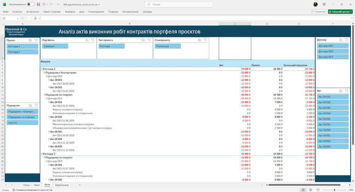Click the Redo arrow icon
Viewport: 355px width, 192px height.
[x=51, y=4]
